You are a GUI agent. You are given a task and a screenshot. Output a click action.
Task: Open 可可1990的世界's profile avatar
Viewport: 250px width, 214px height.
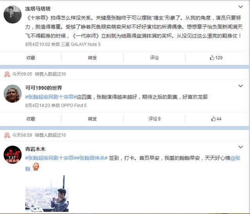(12, 94)
